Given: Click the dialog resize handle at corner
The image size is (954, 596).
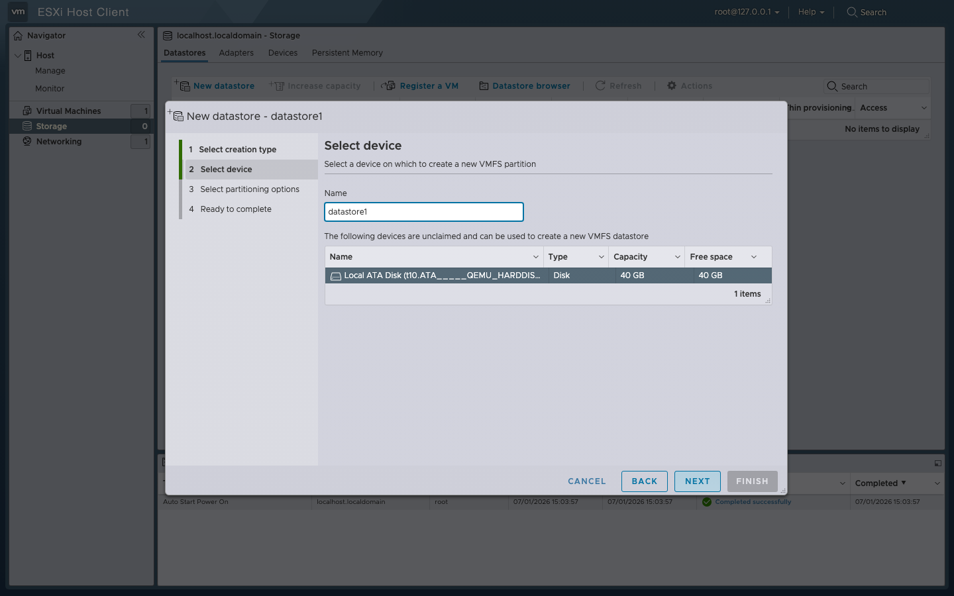Looking at the screenshot, I should [x=783, y=491].
